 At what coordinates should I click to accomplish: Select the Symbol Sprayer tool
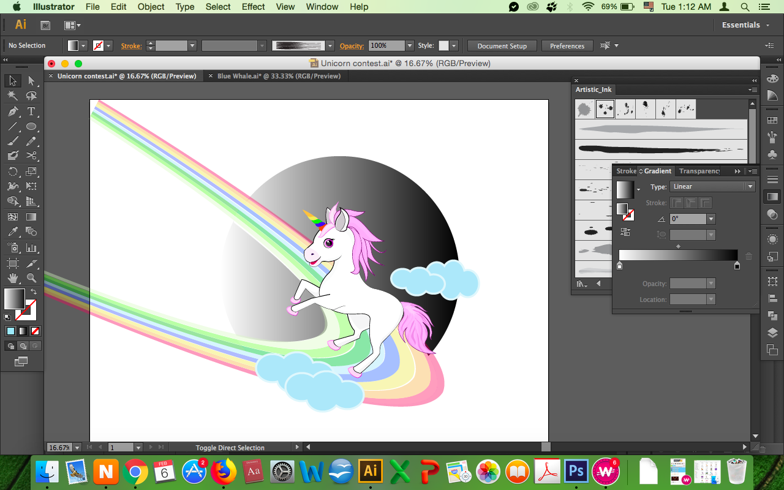(12, 247)
